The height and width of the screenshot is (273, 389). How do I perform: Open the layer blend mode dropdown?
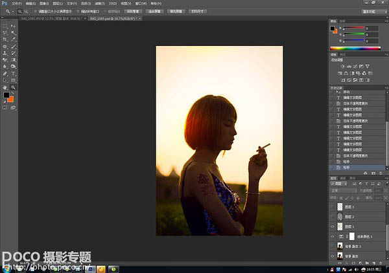click(342, 190)
